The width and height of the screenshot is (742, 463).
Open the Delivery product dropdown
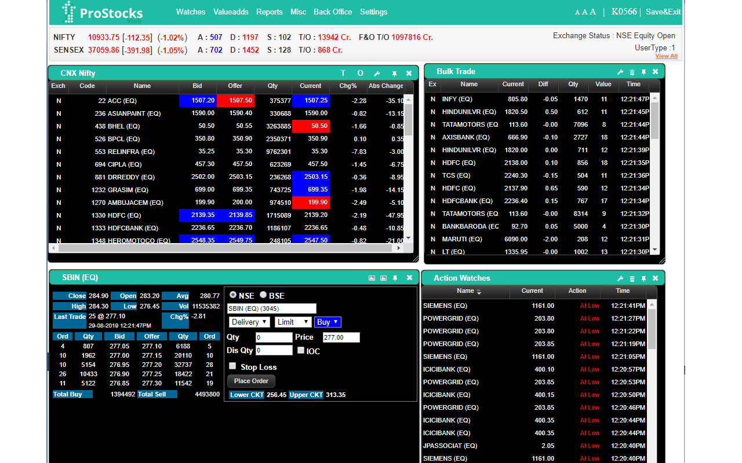tap(249, 322)
